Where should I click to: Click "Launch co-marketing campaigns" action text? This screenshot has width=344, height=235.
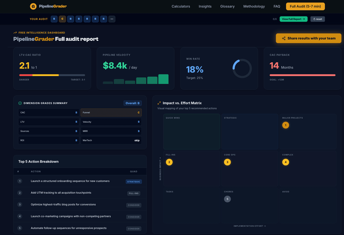click(70, 216)
